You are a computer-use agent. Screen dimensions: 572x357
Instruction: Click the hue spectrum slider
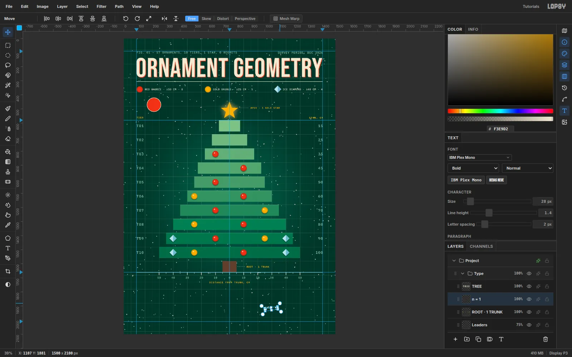click(500, 111)
